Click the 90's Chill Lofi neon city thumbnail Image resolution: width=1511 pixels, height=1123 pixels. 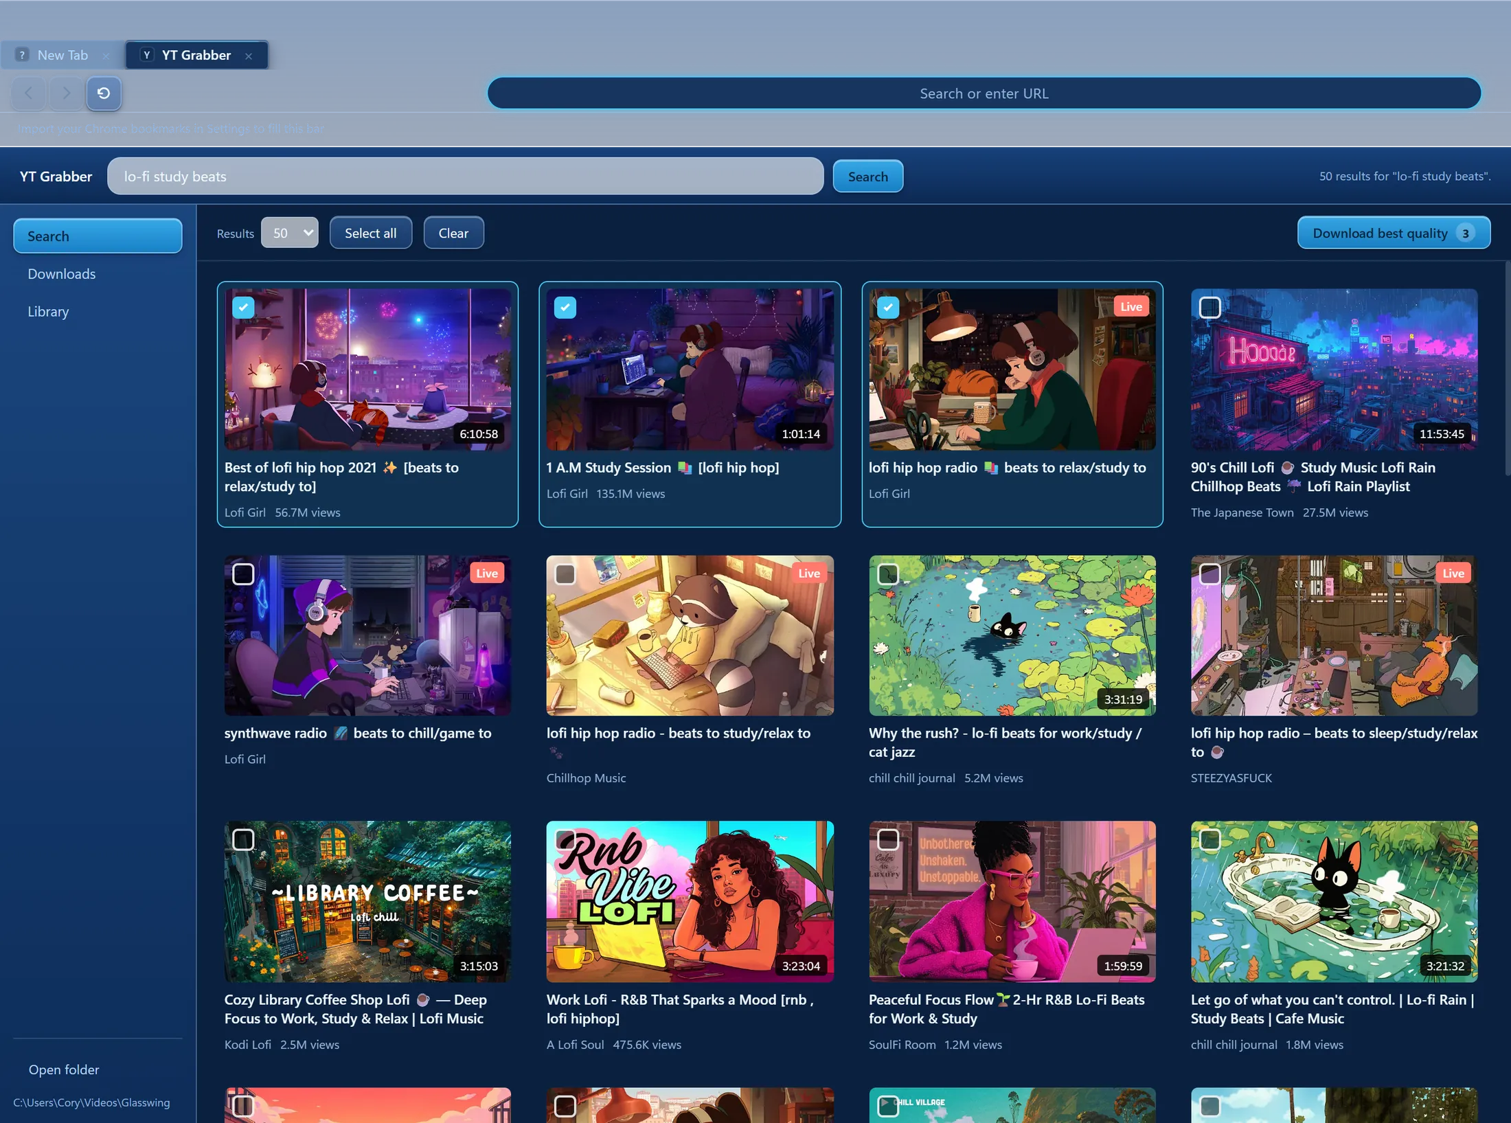point(1334,370)
